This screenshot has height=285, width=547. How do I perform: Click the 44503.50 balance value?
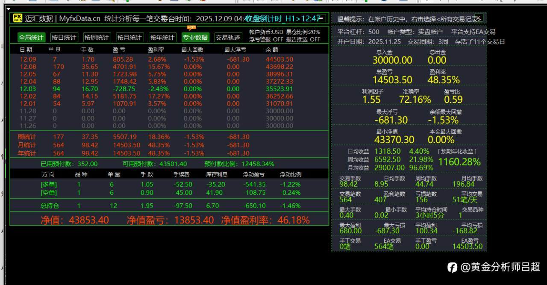(x=279, y=59)
